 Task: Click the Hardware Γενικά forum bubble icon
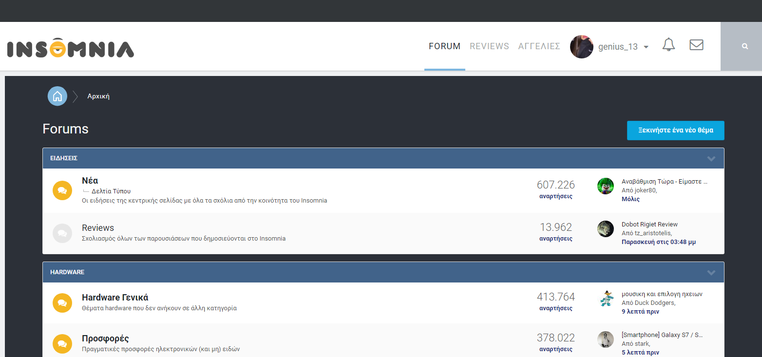click(x=62, y=303)
